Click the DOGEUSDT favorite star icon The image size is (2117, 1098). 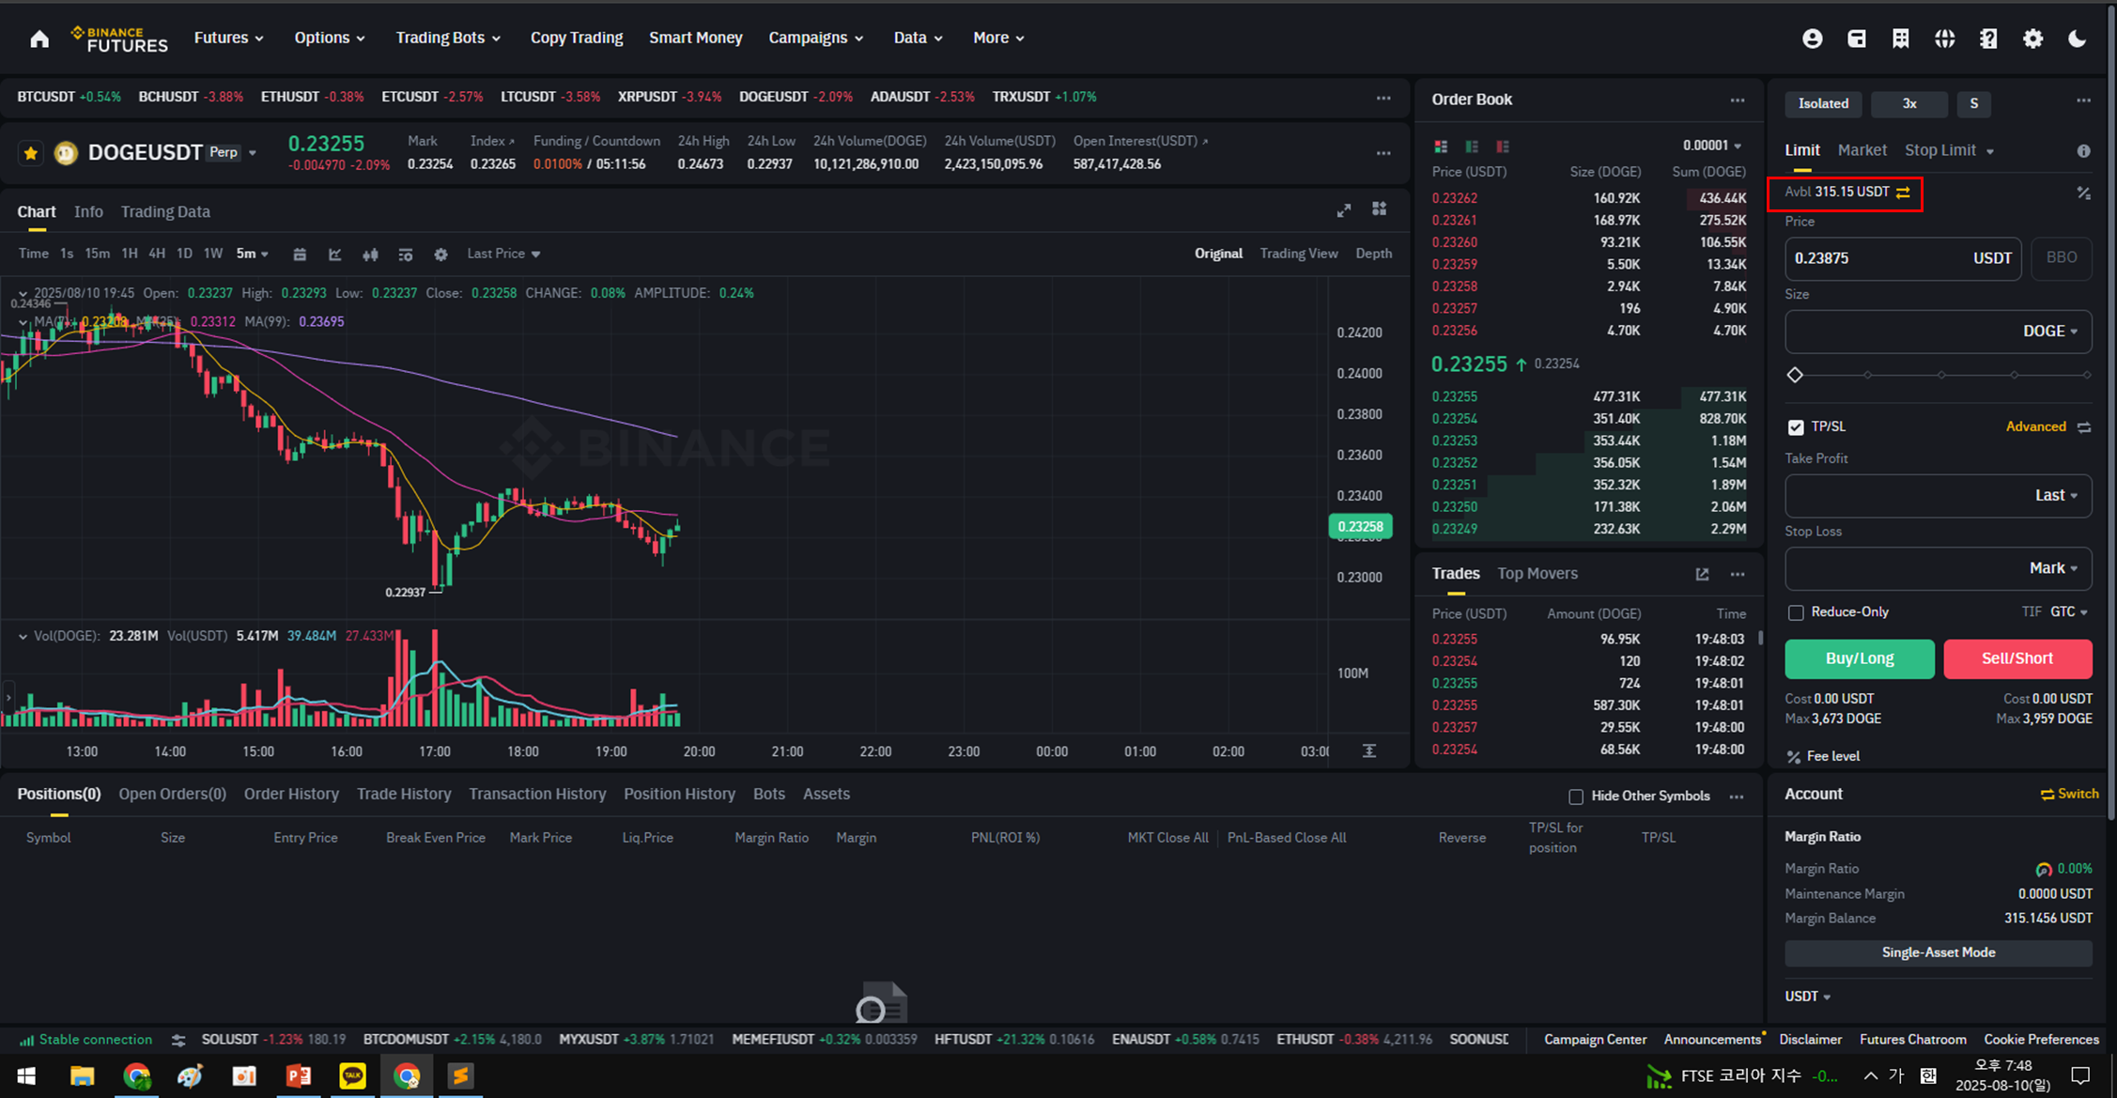click(31, 153)
